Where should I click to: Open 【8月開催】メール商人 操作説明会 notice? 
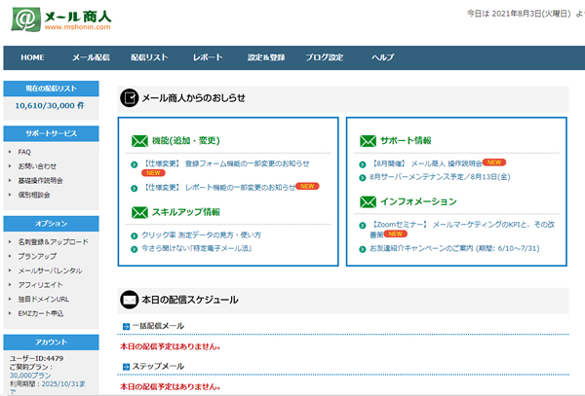[426, 163]
